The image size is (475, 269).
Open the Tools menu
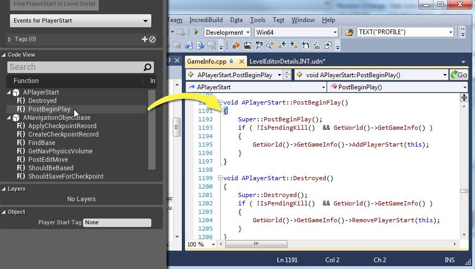click(257, 20)
